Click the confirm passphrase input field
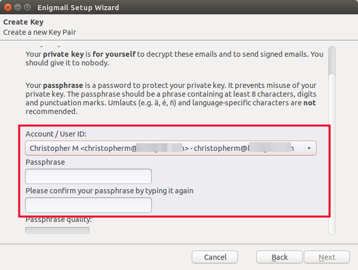The height and width of the screenshot is (270, 358). [x=88, y=205]
